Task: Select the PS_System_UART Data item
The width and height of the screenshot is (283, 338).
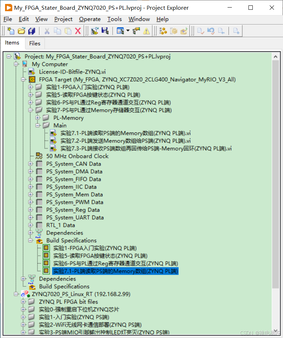Action: (x=75, y=217)
